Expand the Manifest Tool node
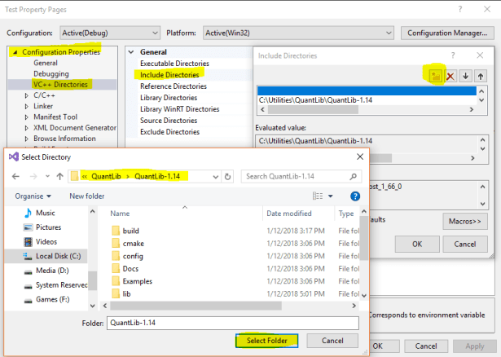This screenshot has height=357, width=501. pos(27,117)
